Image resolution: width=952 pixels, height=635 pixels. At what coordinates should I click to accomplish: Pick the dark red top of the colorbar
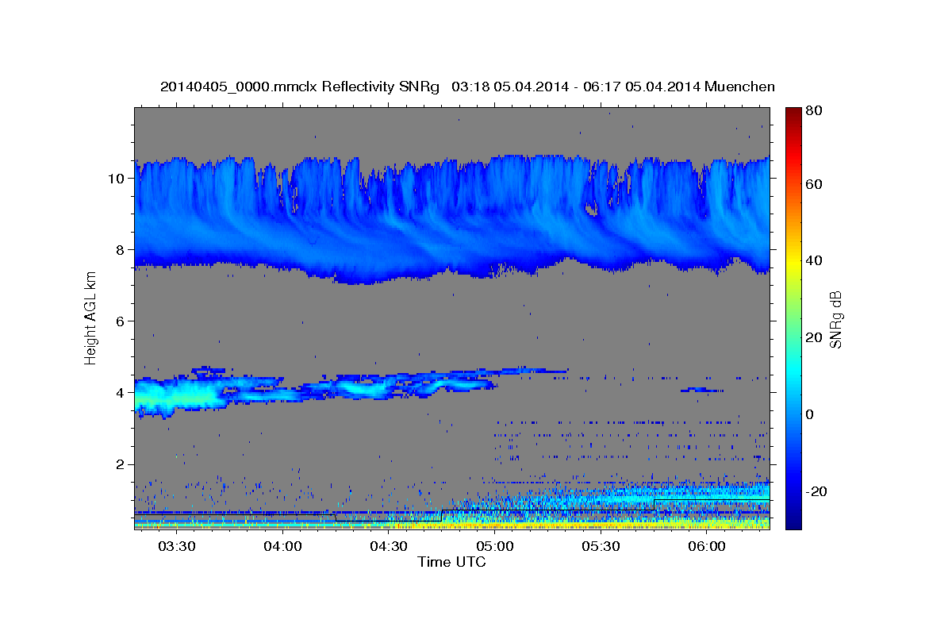tap(793, 113)
